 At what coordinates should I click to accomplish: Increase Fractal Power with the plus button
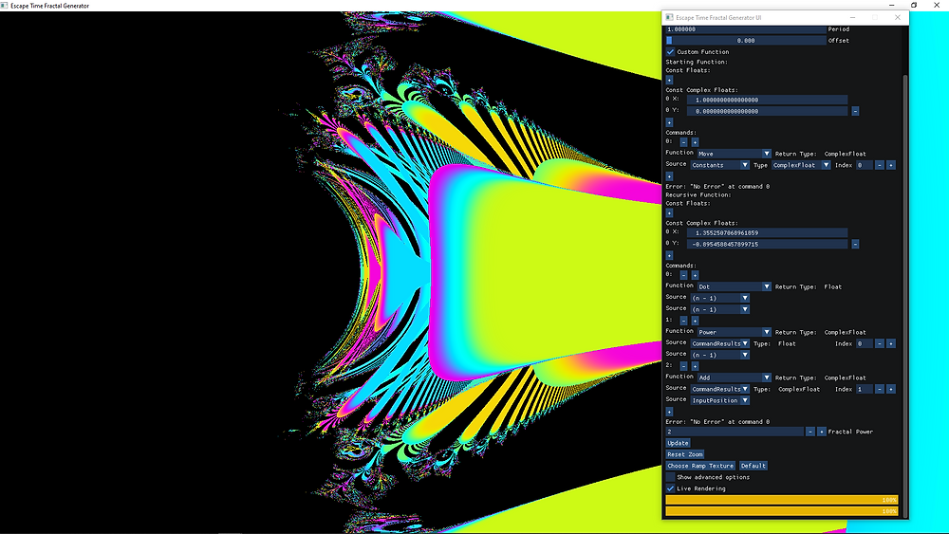[x=821, y=432]
